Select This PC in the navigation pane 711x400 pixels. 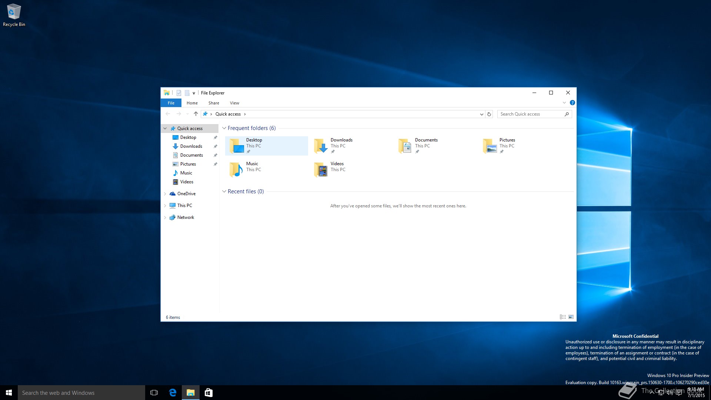click(184, 206)
